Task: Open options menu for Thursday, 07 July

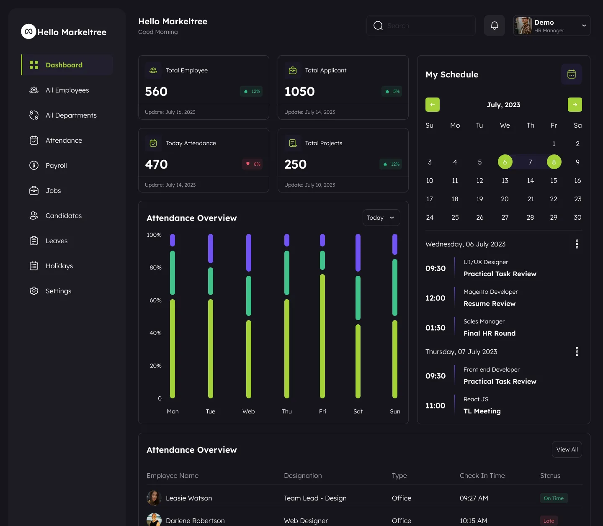Action: click(577, 352)
